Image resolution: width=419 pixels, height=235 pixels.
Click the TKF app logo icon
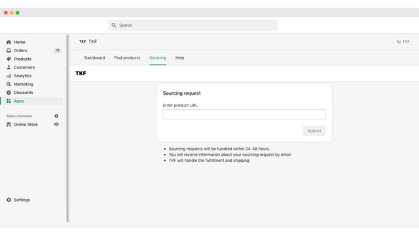pyautogui.click(x=82, y=42)
